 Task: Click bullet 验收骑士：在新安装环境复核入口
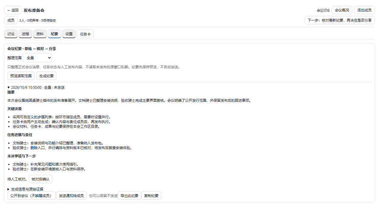(49, 169)
